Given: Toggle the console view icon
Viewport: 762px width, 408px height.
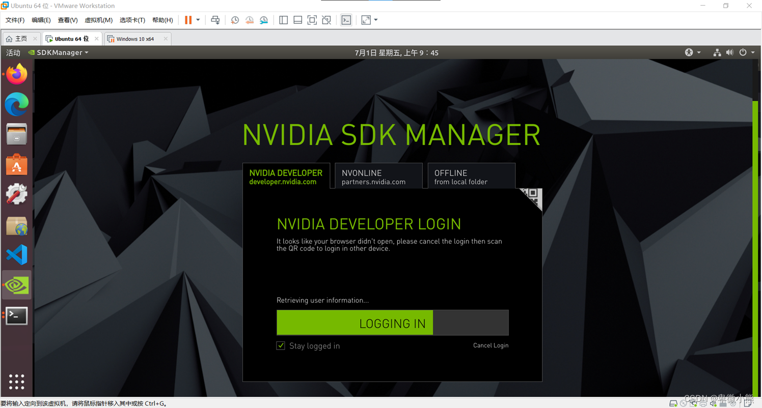Looking at the screenshot, I should click(x=346, y=20).
